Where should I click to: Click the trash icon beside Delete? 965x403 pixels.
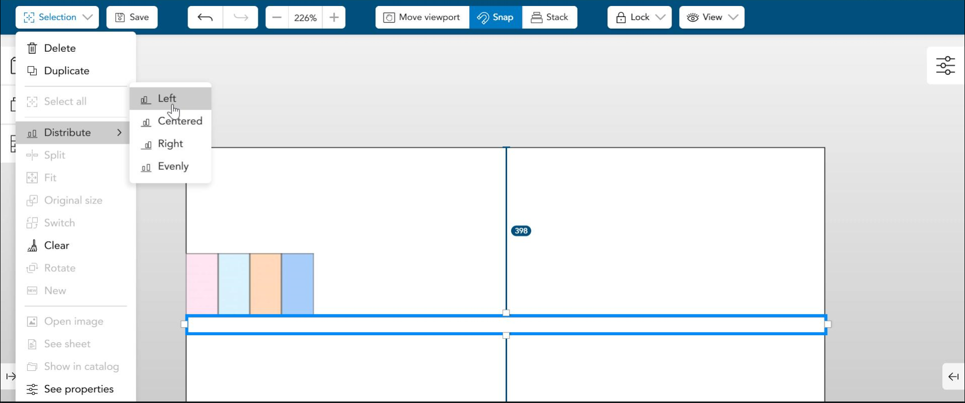(32, 48)
